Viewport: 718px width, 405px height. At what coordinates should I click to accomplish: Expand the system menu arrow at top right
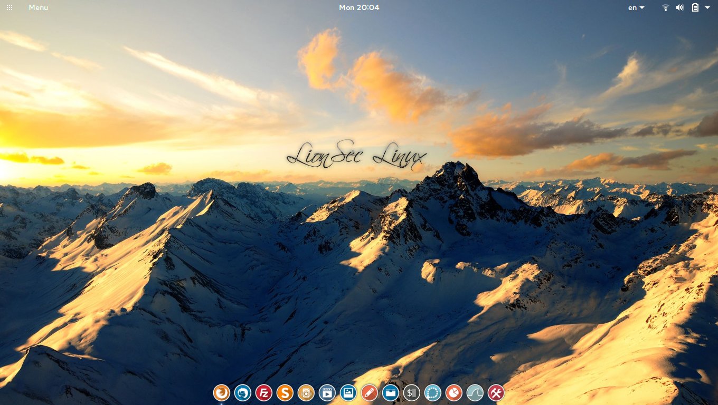coord(707,7)
